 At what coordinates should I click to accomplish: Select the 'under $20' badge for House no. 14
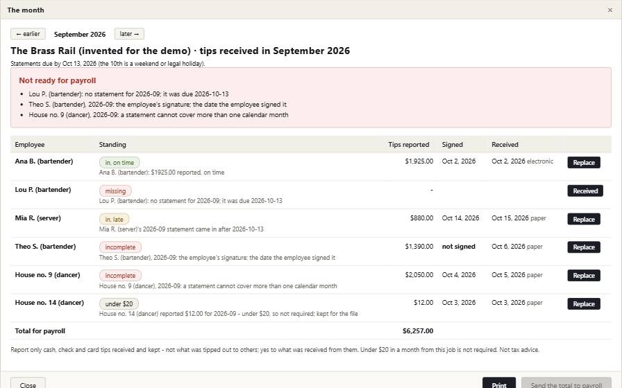[x=119, y=303]
